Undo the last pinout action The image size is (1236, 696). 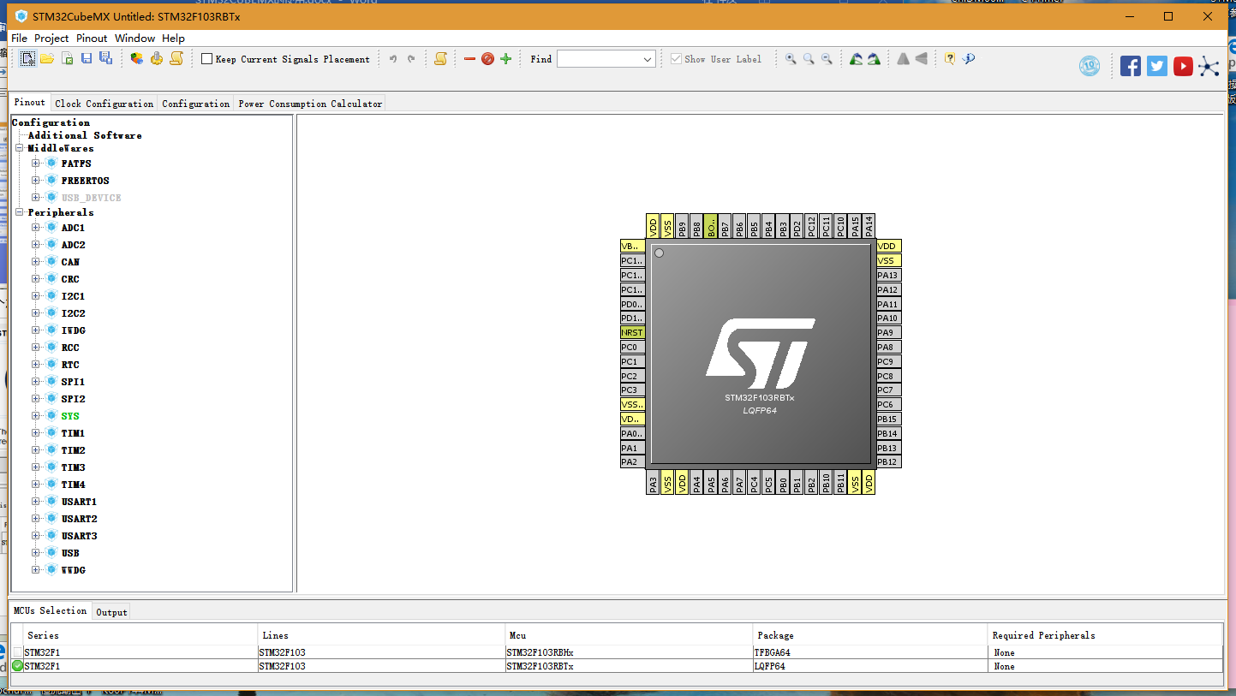[392, 58]
